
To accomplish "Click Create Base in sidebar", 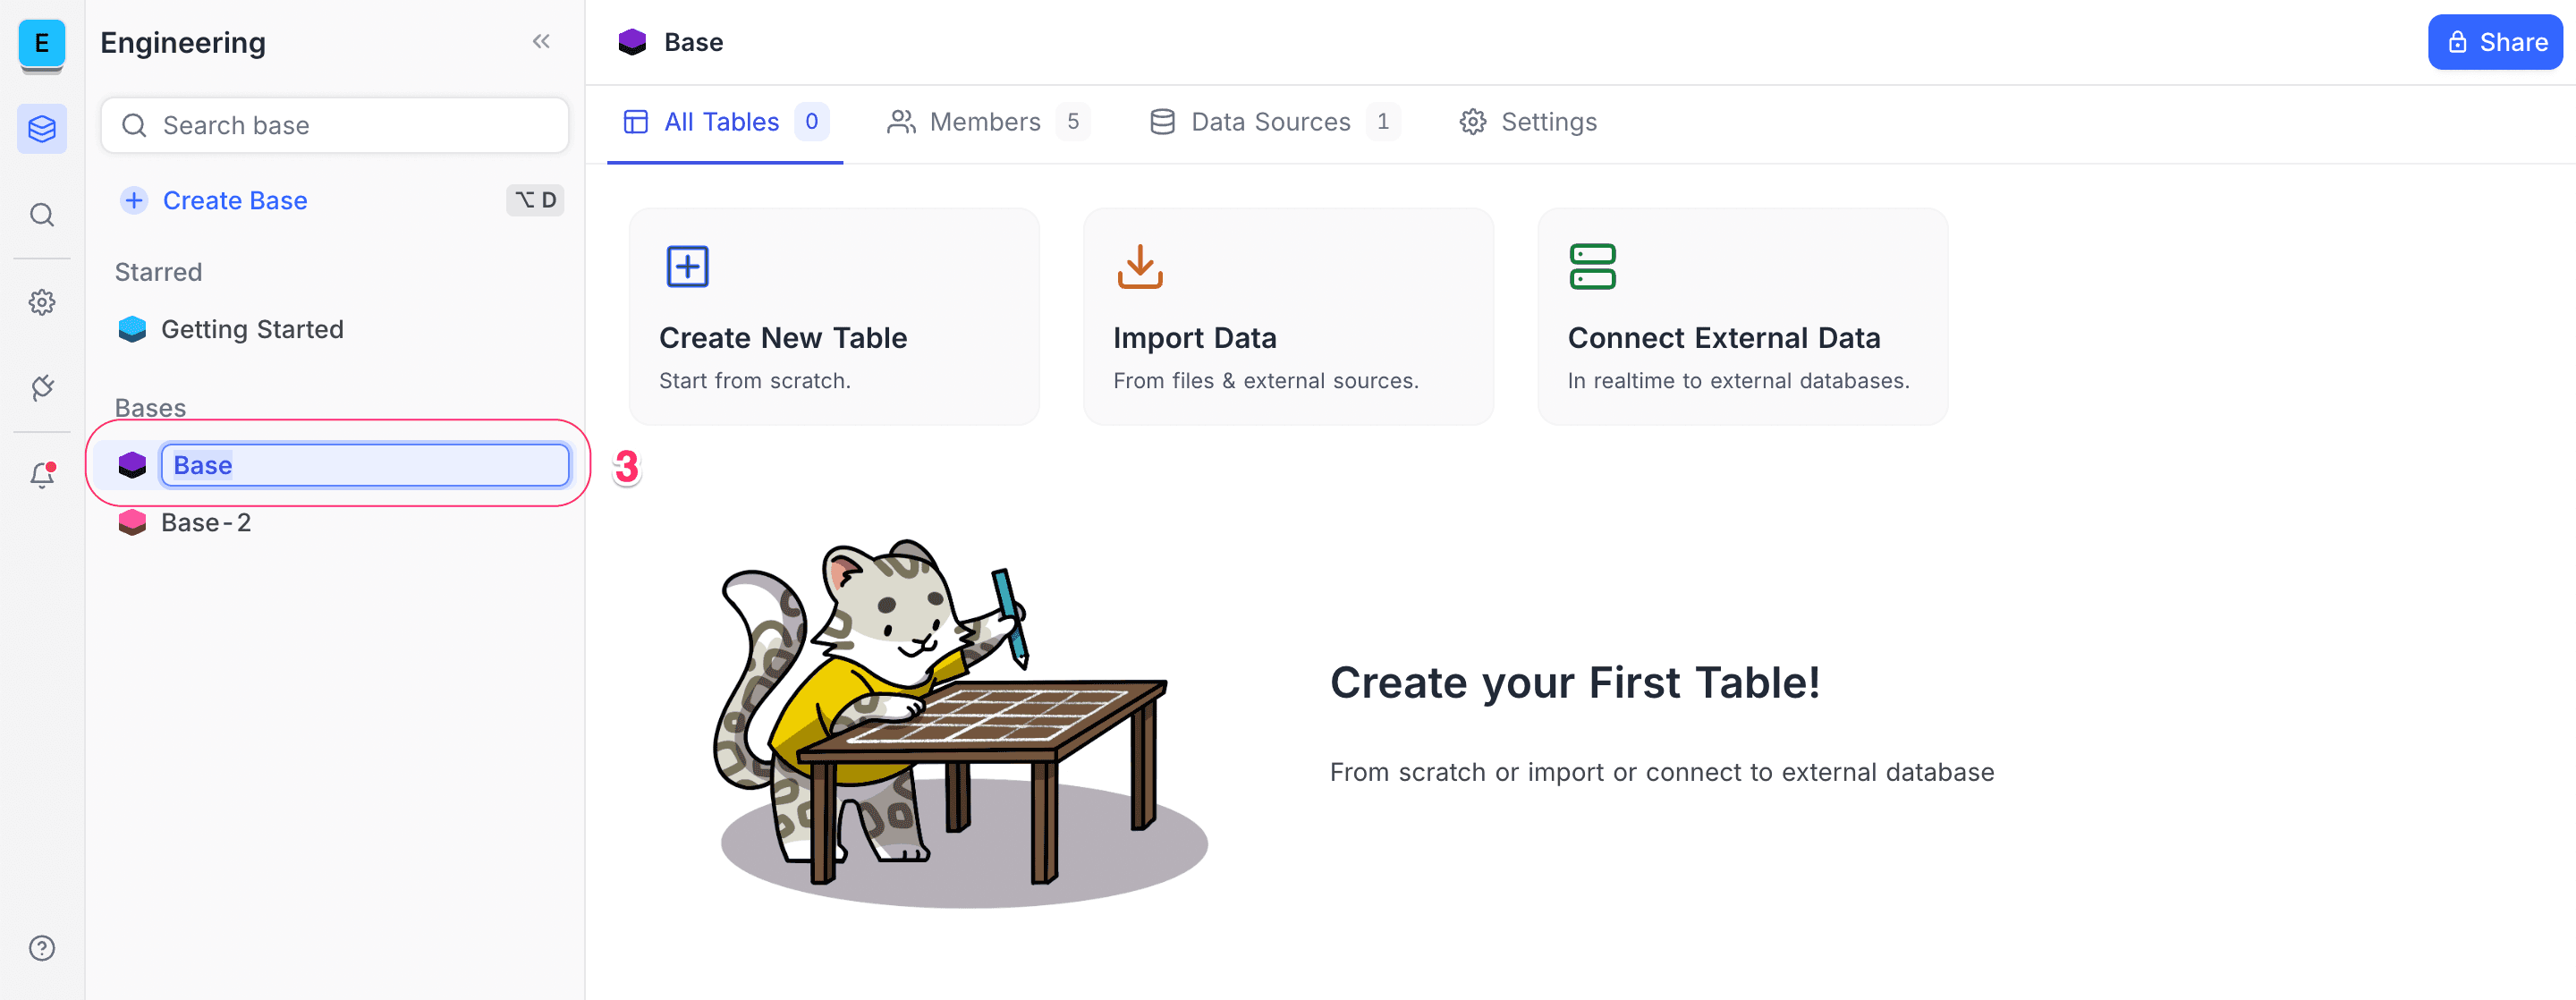I will click(x=234, y=201).
